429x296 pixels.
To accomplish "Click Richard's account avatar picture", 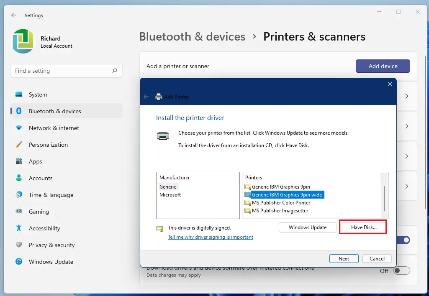I will point(23,41).
